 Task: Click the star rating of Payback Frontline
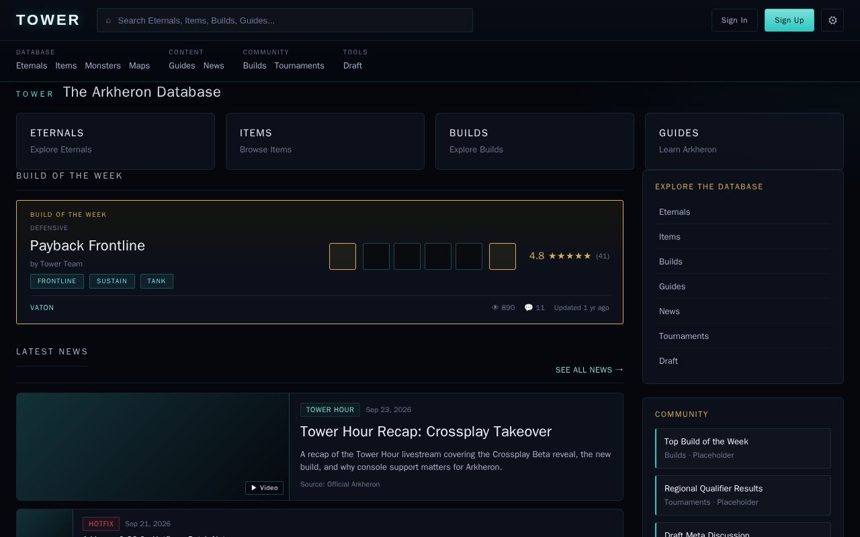pos(570,256)
